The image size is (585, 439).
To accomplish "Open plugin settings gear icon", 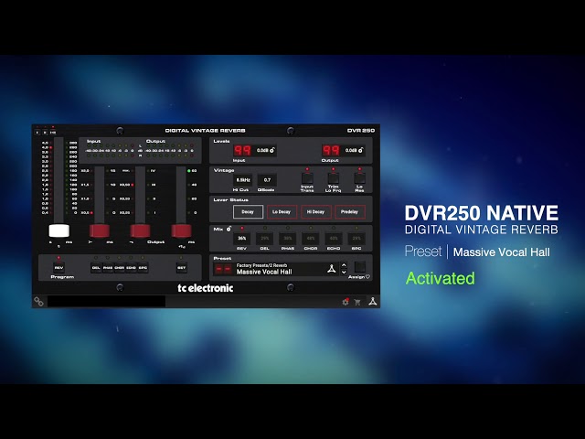I will pos(346,302).
